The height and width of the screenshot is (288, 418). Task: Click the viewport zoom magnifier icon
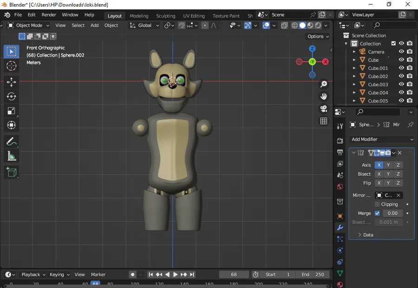[324, 84]
